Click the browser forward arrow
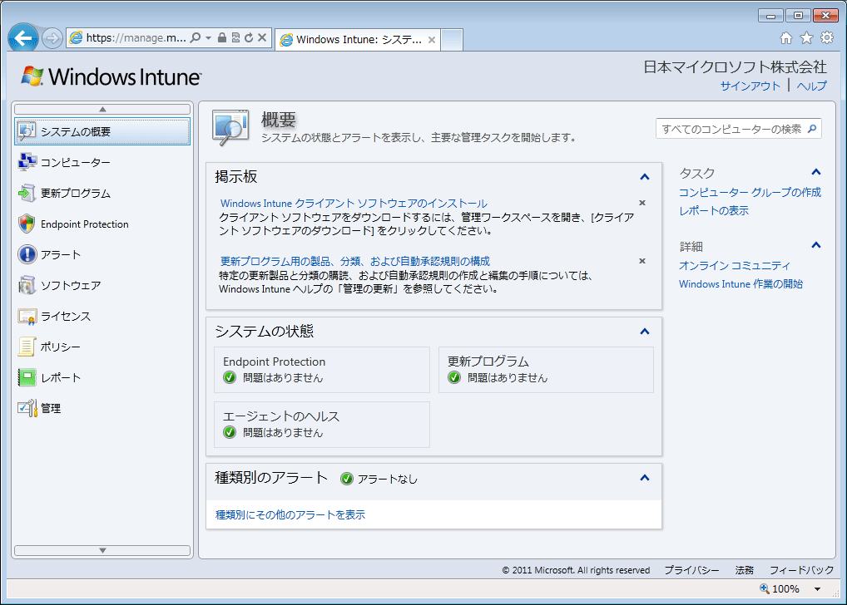This screenshot has height=605, width=847. click(52, 37)
